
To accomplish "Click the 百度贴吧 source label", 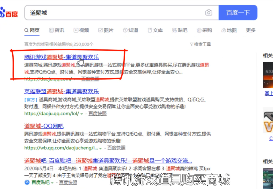I will [x=40, y=182].
